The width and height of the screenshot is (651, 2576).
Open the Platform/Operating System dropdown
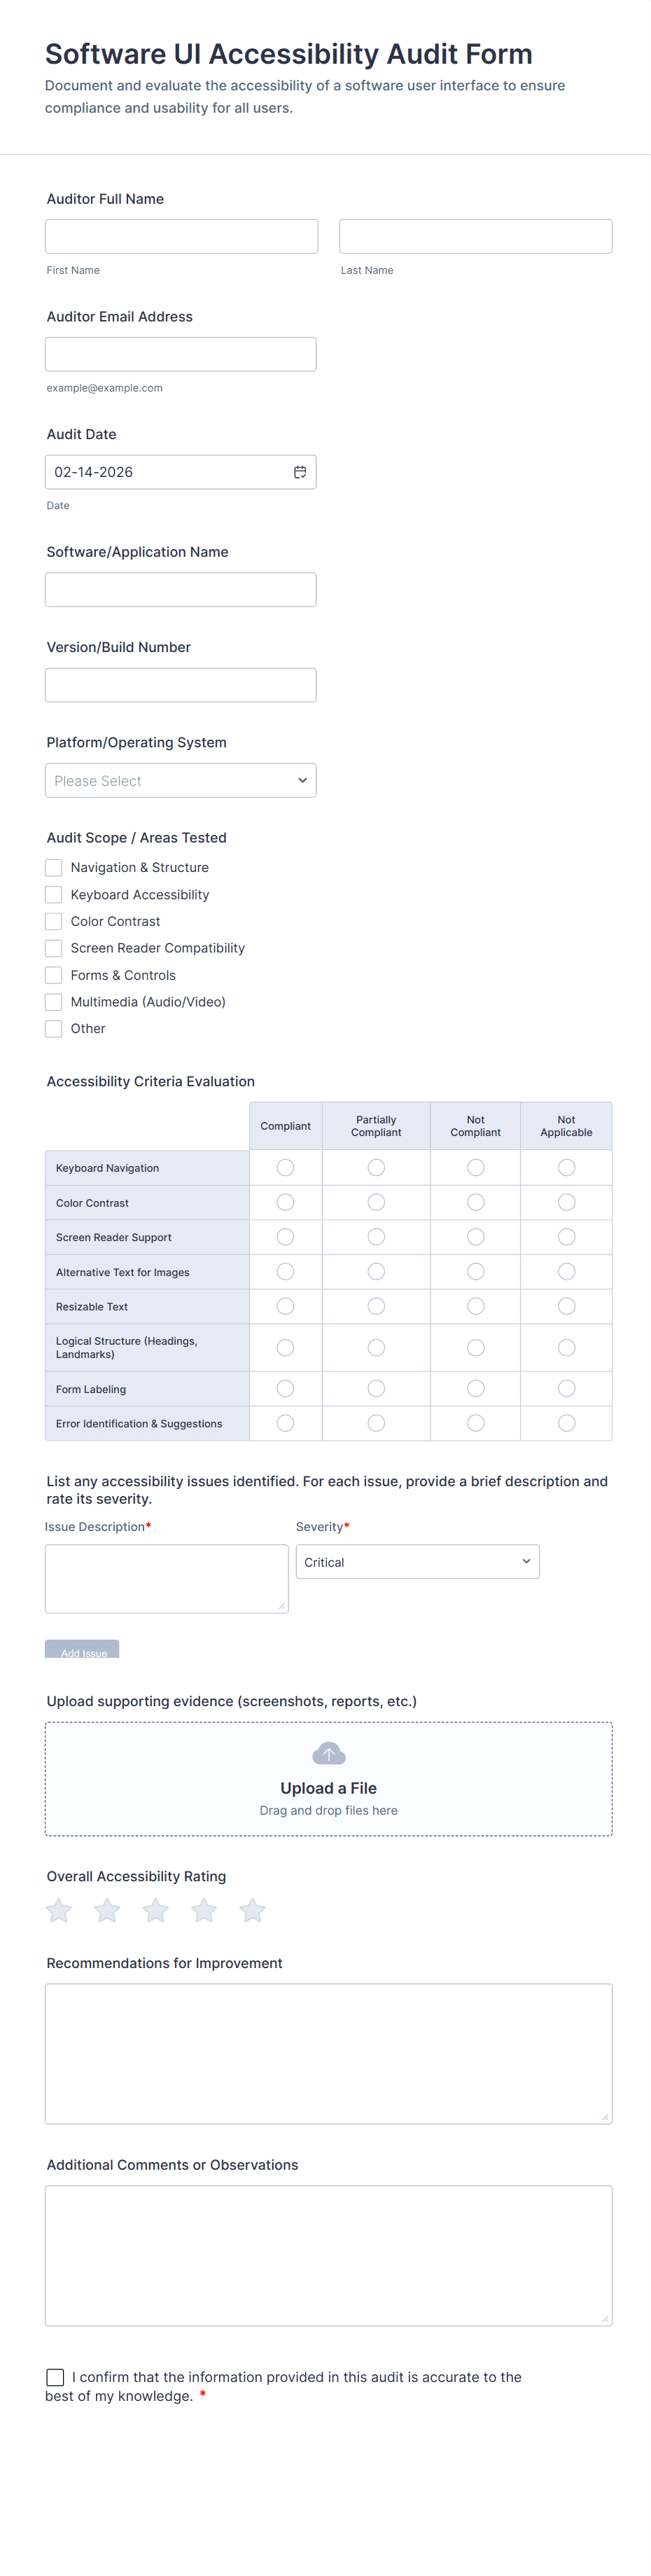click(x=181, y=780)
